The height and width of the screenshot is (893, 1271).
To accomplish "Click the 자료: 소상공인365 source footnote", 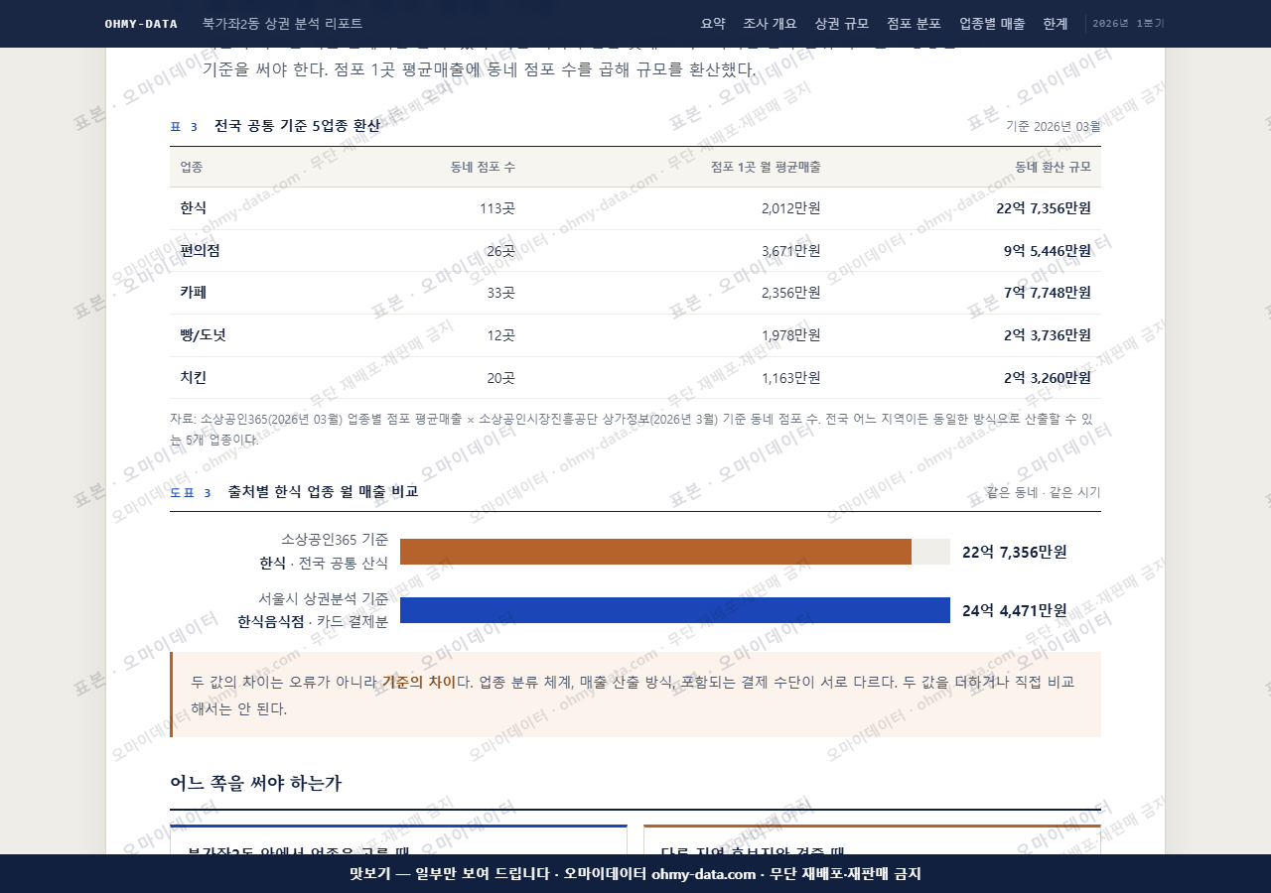I will 635,429.
